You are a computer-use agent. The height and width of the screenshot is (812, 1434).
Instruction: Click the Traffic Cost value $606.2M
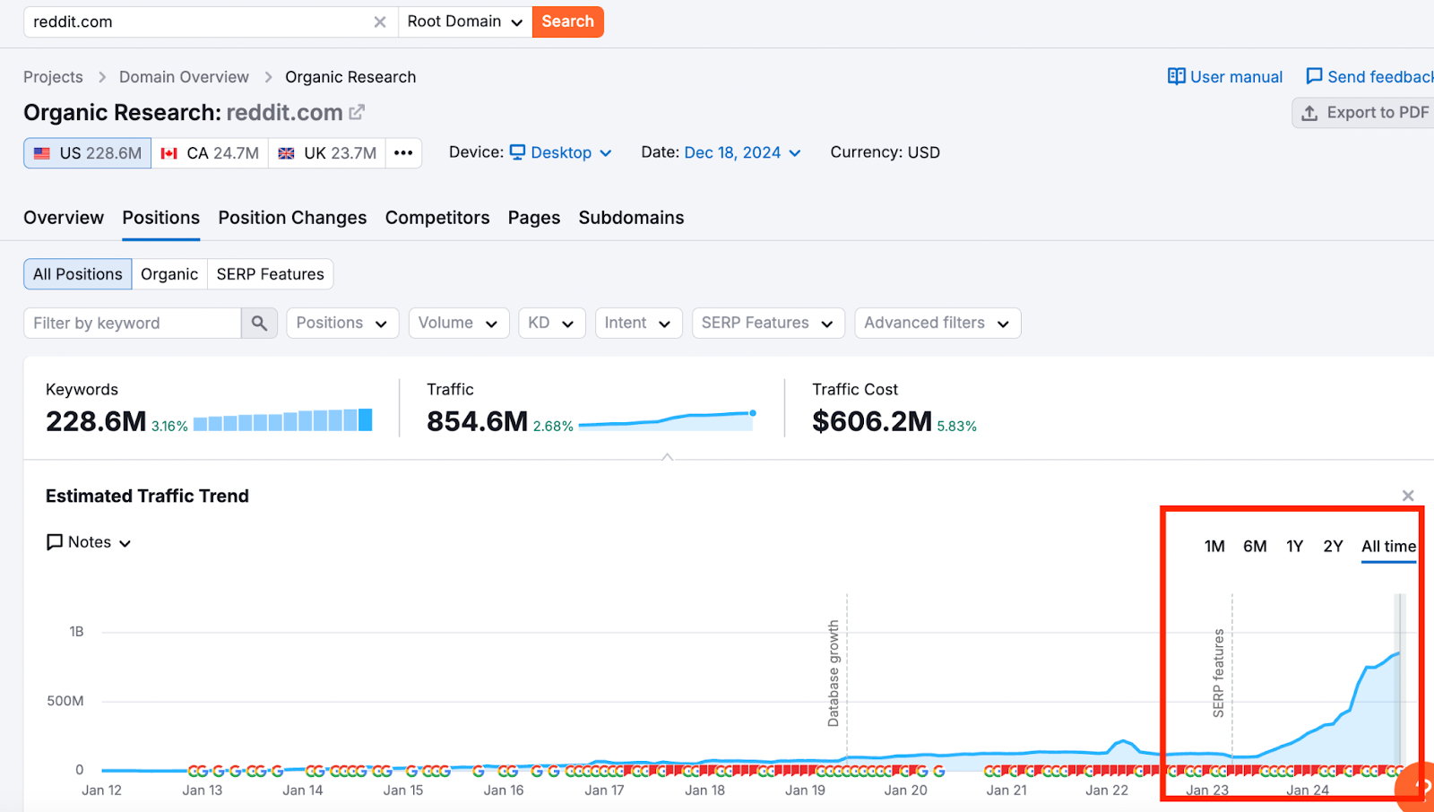click(872, 421)
